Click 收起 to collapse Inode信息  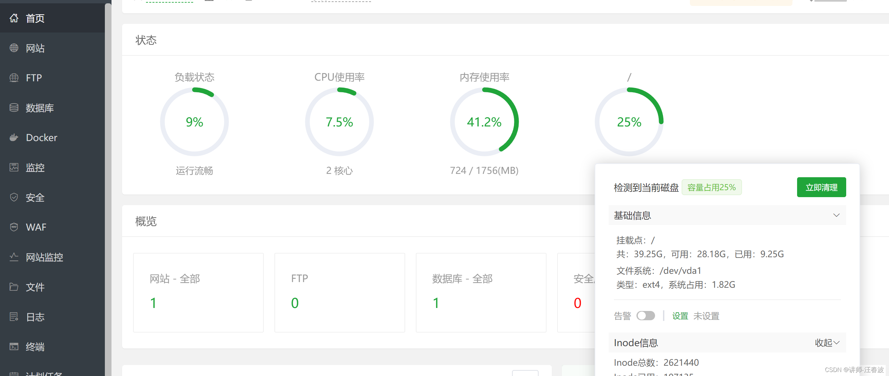point(827,342)
